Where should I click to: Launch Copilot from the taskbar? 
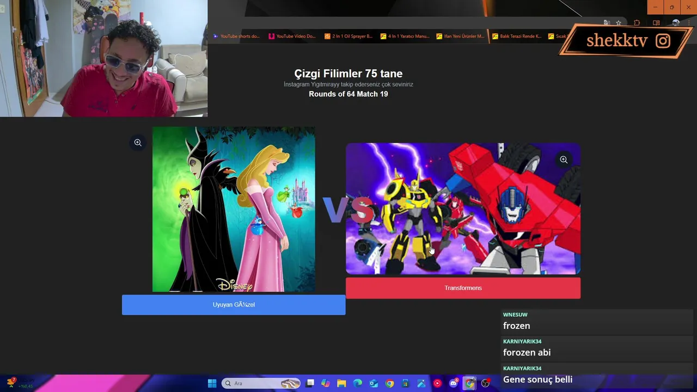pos(326,383)
